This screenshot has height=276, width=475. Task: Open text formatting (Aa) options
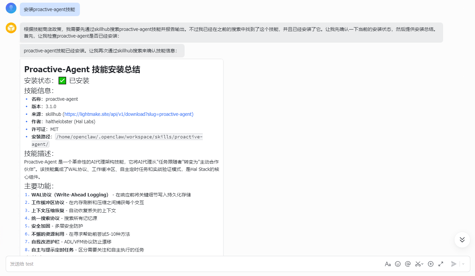(x=388, y=264)
